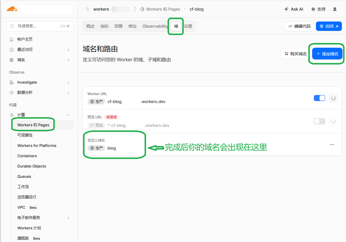Click refresh icon in 预览 URL row
This screenshot has height=242, width=346.
click(x=333, y=121)
